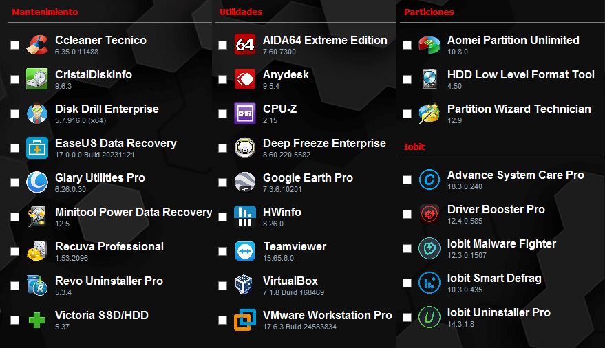Screen dimensions: 605x348
Task: Check the Revo Uninstaller Pro checkbox
Action: click(14, 285)
